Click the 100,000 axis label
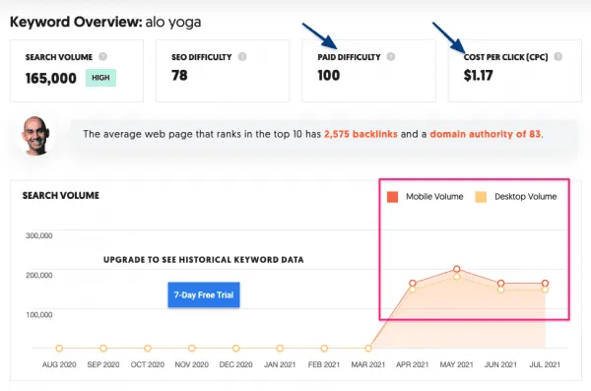Viewport: 591px width, 391px height. point(38,315)
